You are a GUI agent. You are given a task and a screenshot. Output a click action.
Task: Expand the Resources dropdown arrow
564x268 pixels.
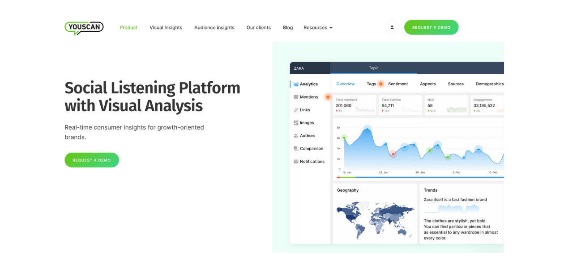(x=331, y=28)
